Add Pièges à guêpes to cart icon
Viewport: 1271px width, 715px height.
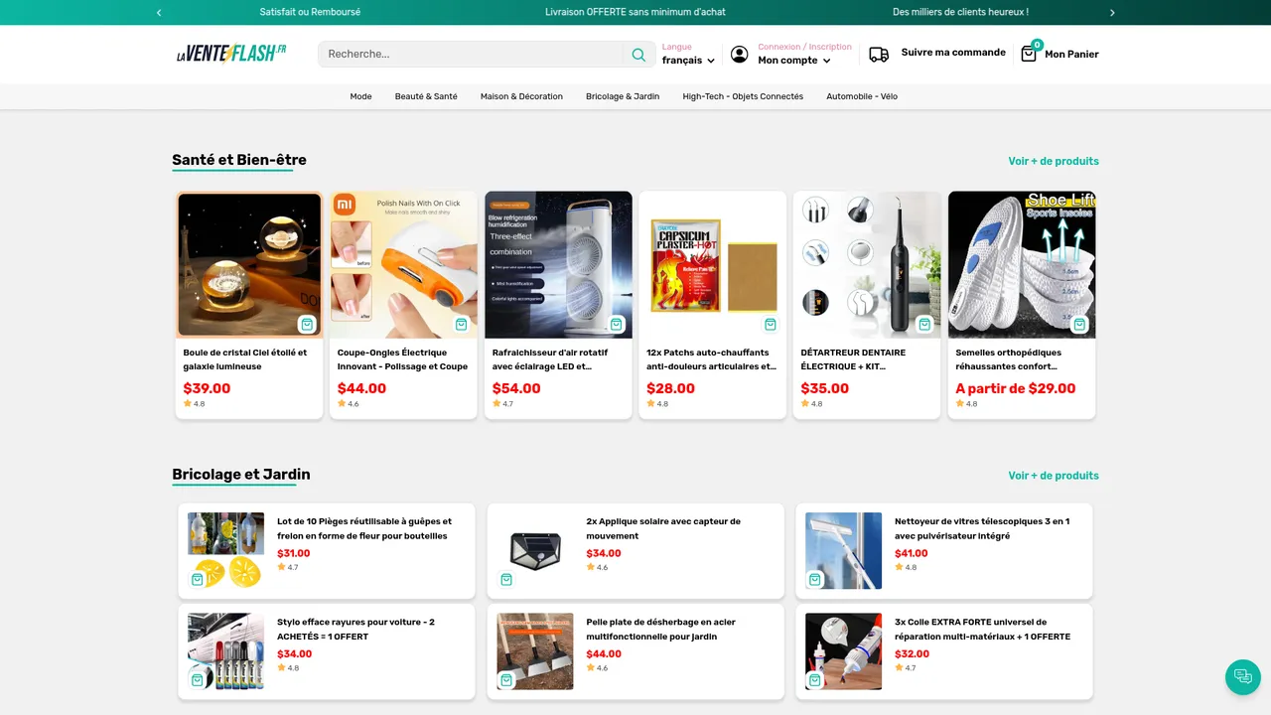(198, 580)
